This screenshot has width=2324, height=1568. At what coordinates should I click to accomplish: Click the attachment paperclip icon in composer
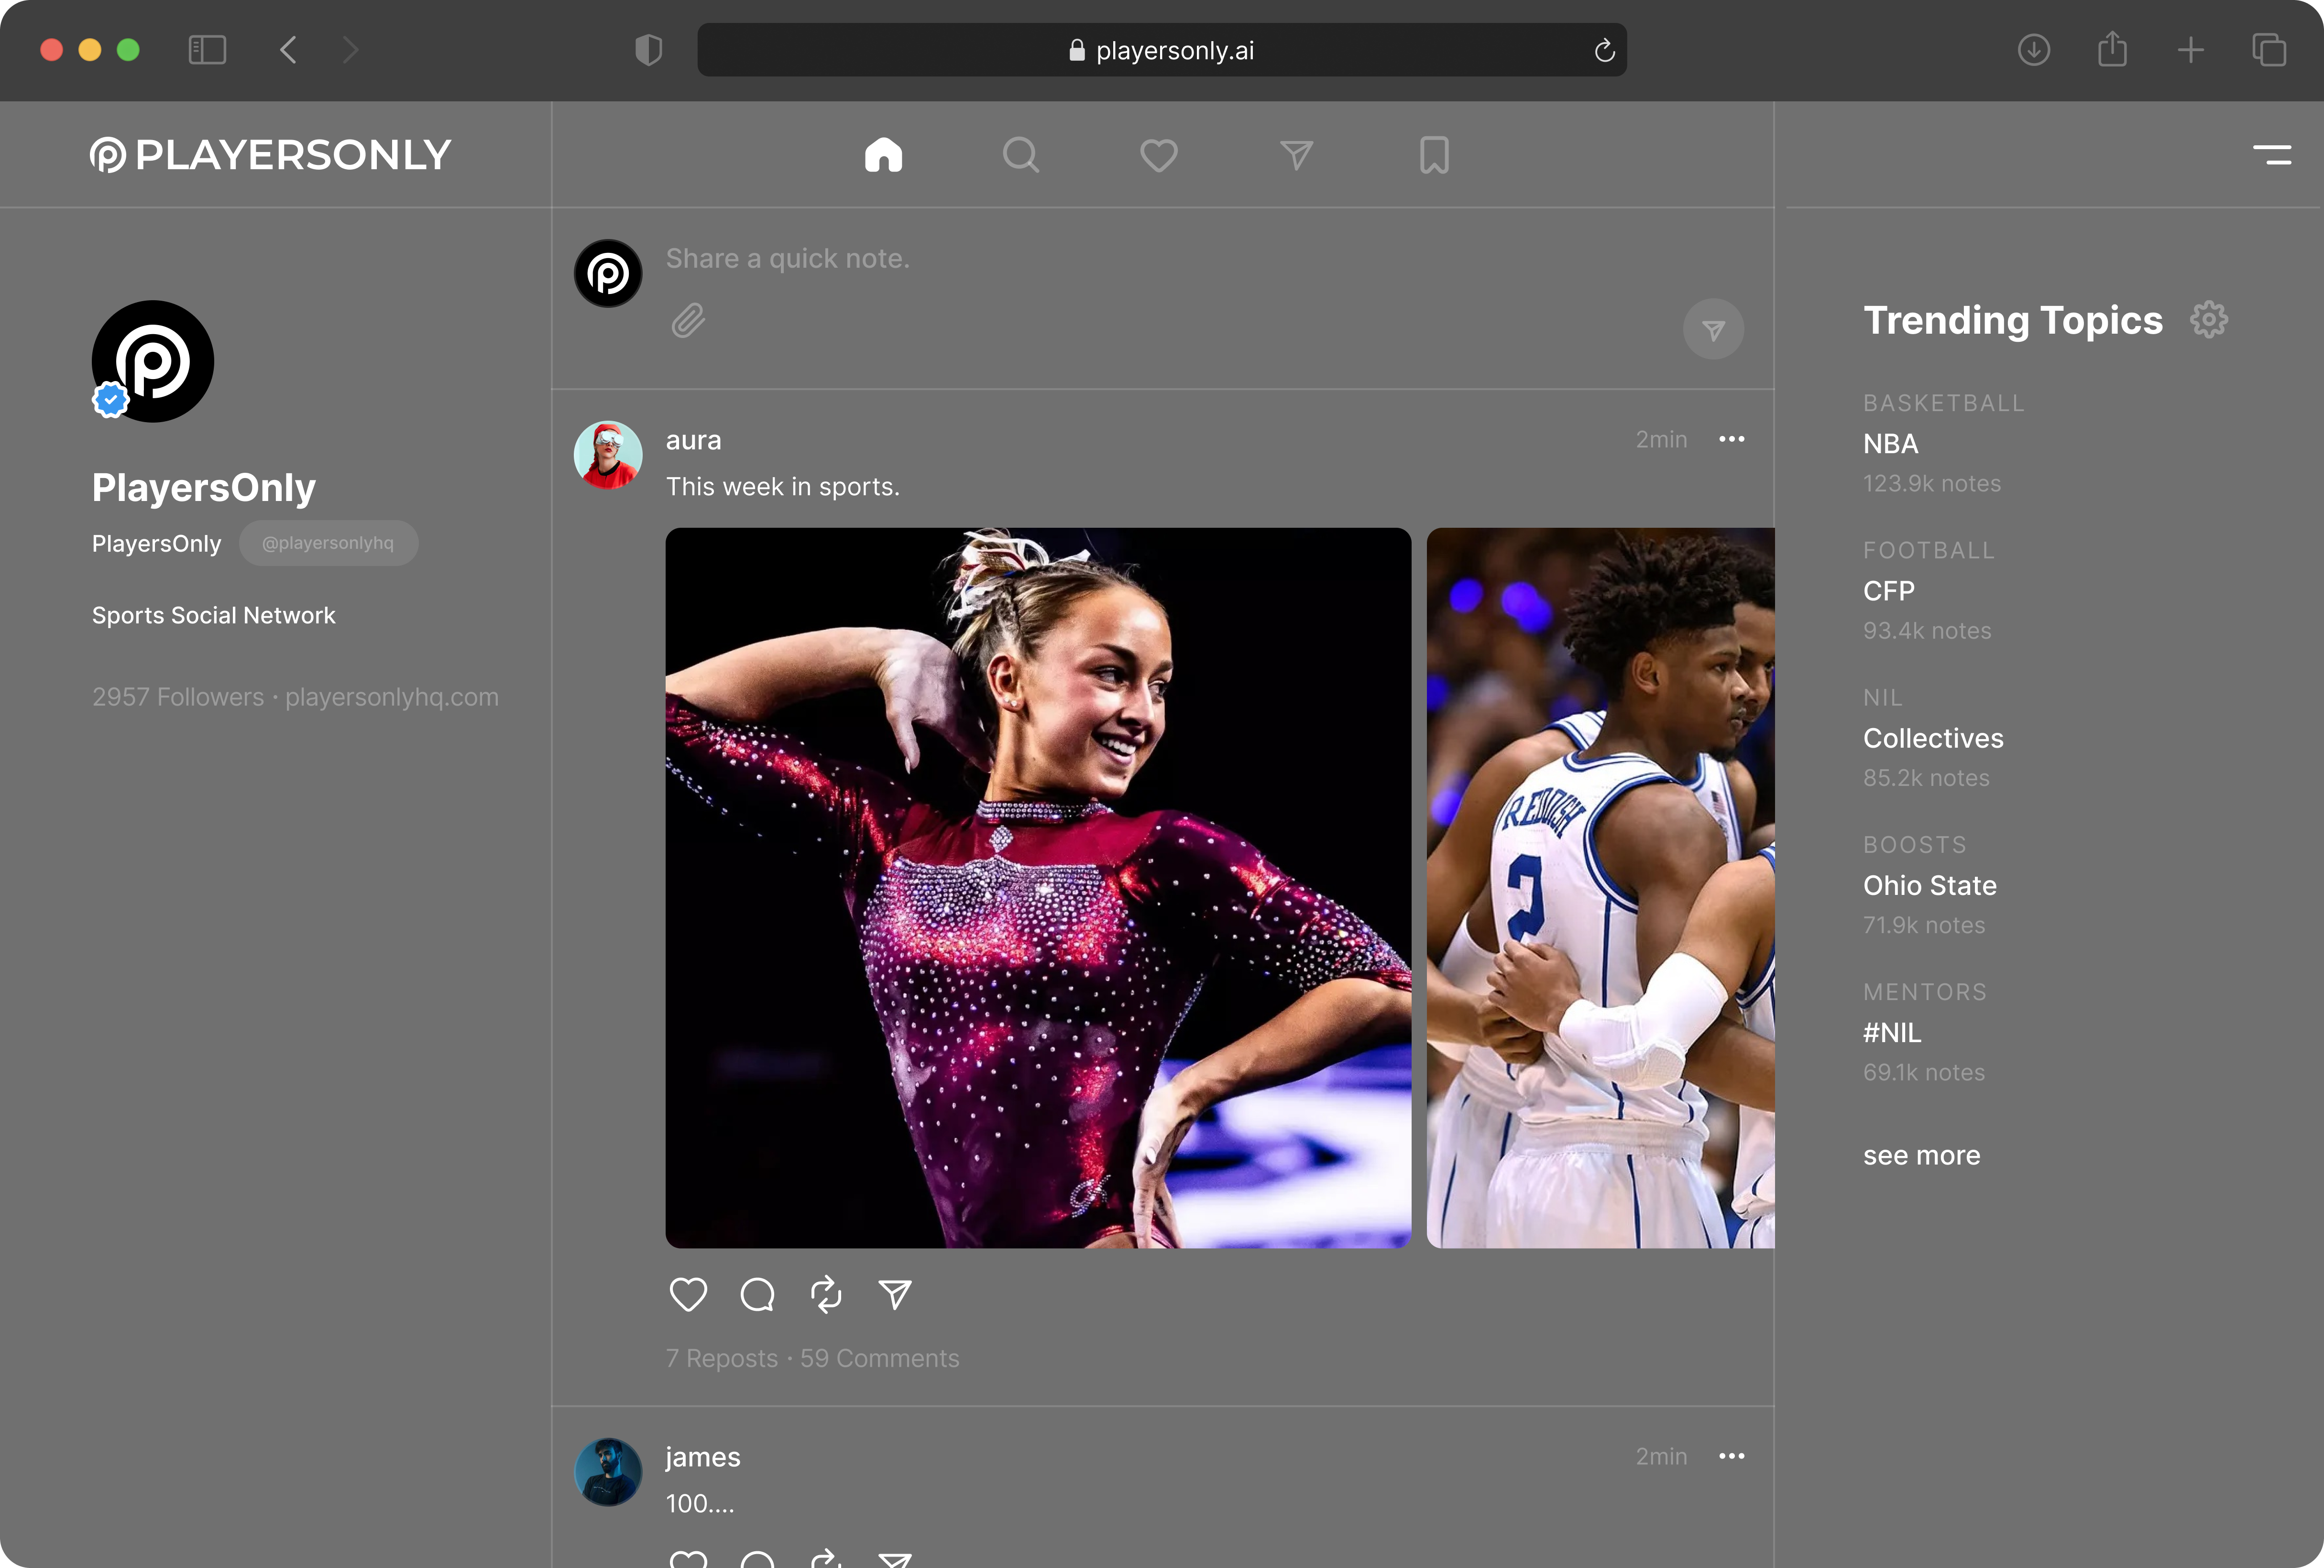coord(688,320)
